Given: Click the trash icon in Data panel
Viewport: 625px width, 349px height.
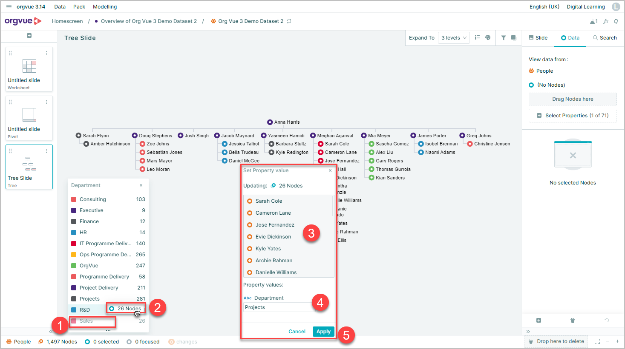Looking at the screenshot, I should 573,321.
